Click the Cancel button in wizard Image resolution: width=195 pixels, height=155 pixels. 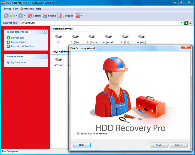(178, 145)
